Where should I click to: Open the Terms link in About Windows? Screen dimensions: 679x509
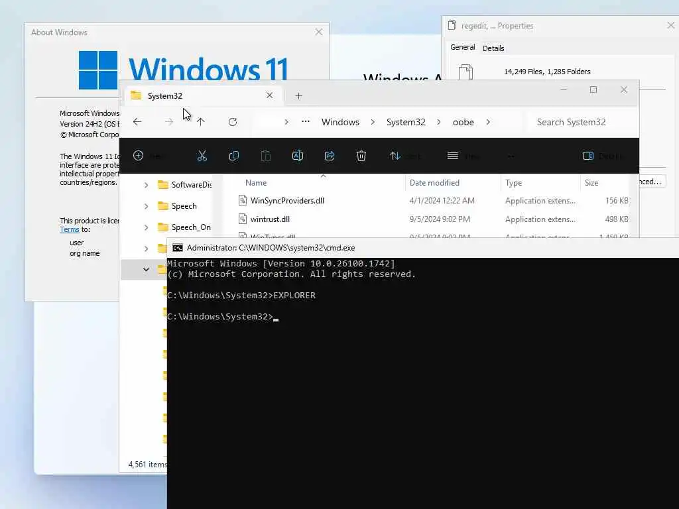tap(69, 229)
